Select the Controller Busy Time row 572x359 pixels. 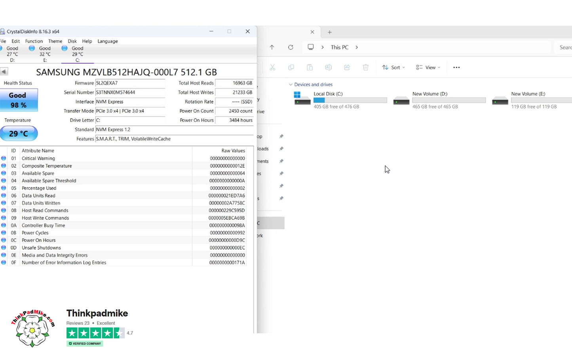coord(124,225)
